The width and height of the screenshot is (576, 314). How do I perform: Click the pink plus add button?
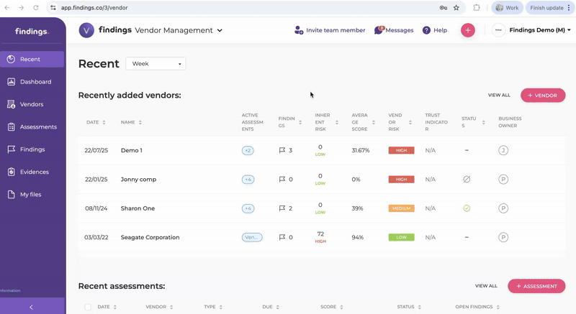tap(468, 30)
